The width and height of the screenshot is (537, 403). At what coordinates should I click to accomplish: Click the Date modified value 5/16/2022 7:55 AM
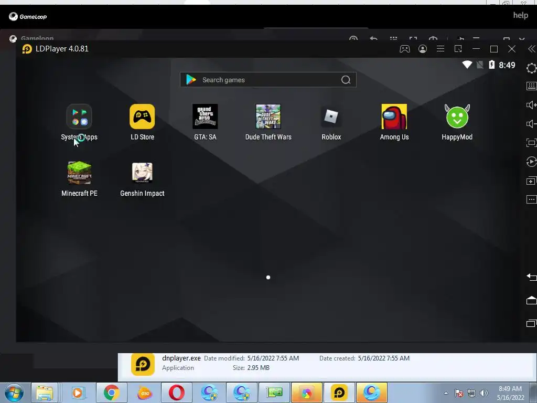(x=273, y=358)
